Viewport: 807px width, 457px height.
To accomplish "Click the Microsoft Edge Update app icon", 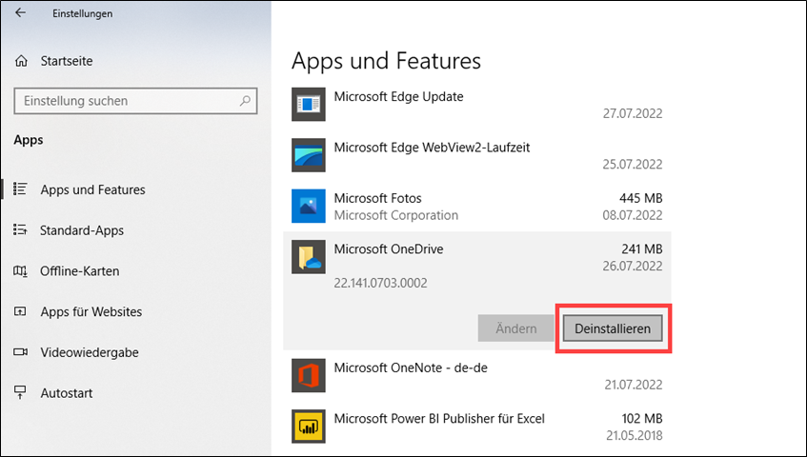I will pos(309,105).
